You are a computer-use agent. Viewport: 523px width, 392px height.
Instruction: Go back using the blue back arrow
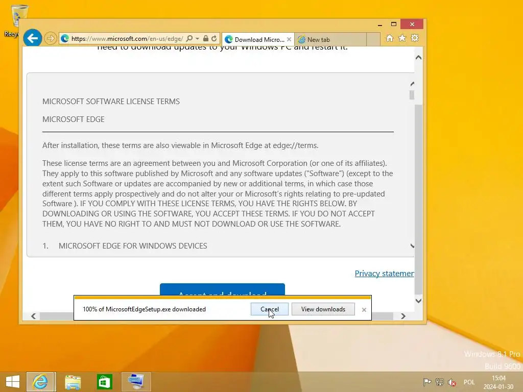click(x=32, y=38)
